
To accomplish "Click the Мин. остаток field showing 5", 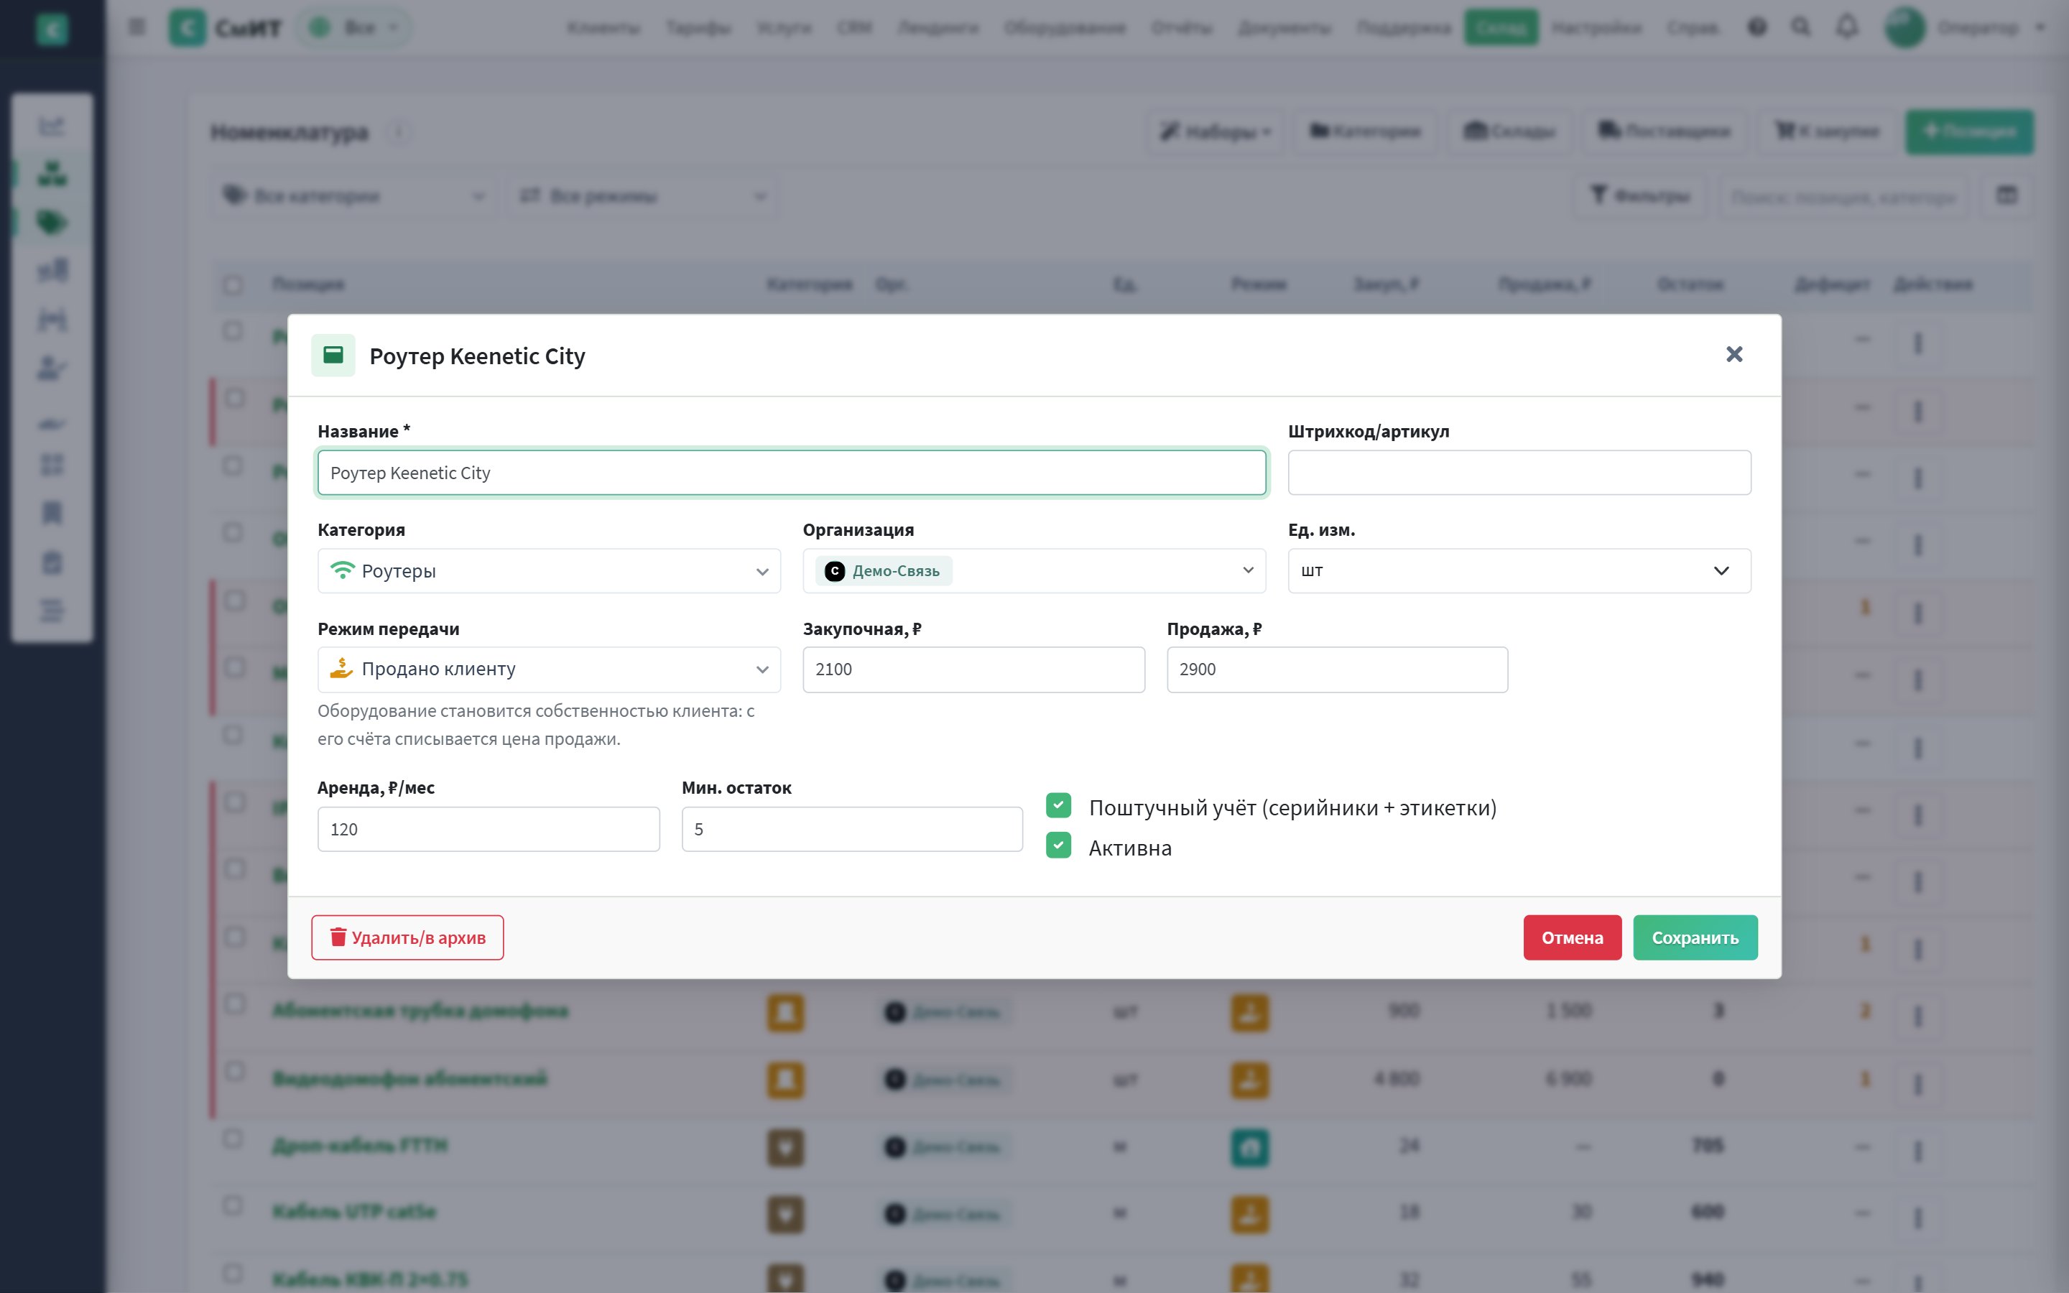I will 851,829.
